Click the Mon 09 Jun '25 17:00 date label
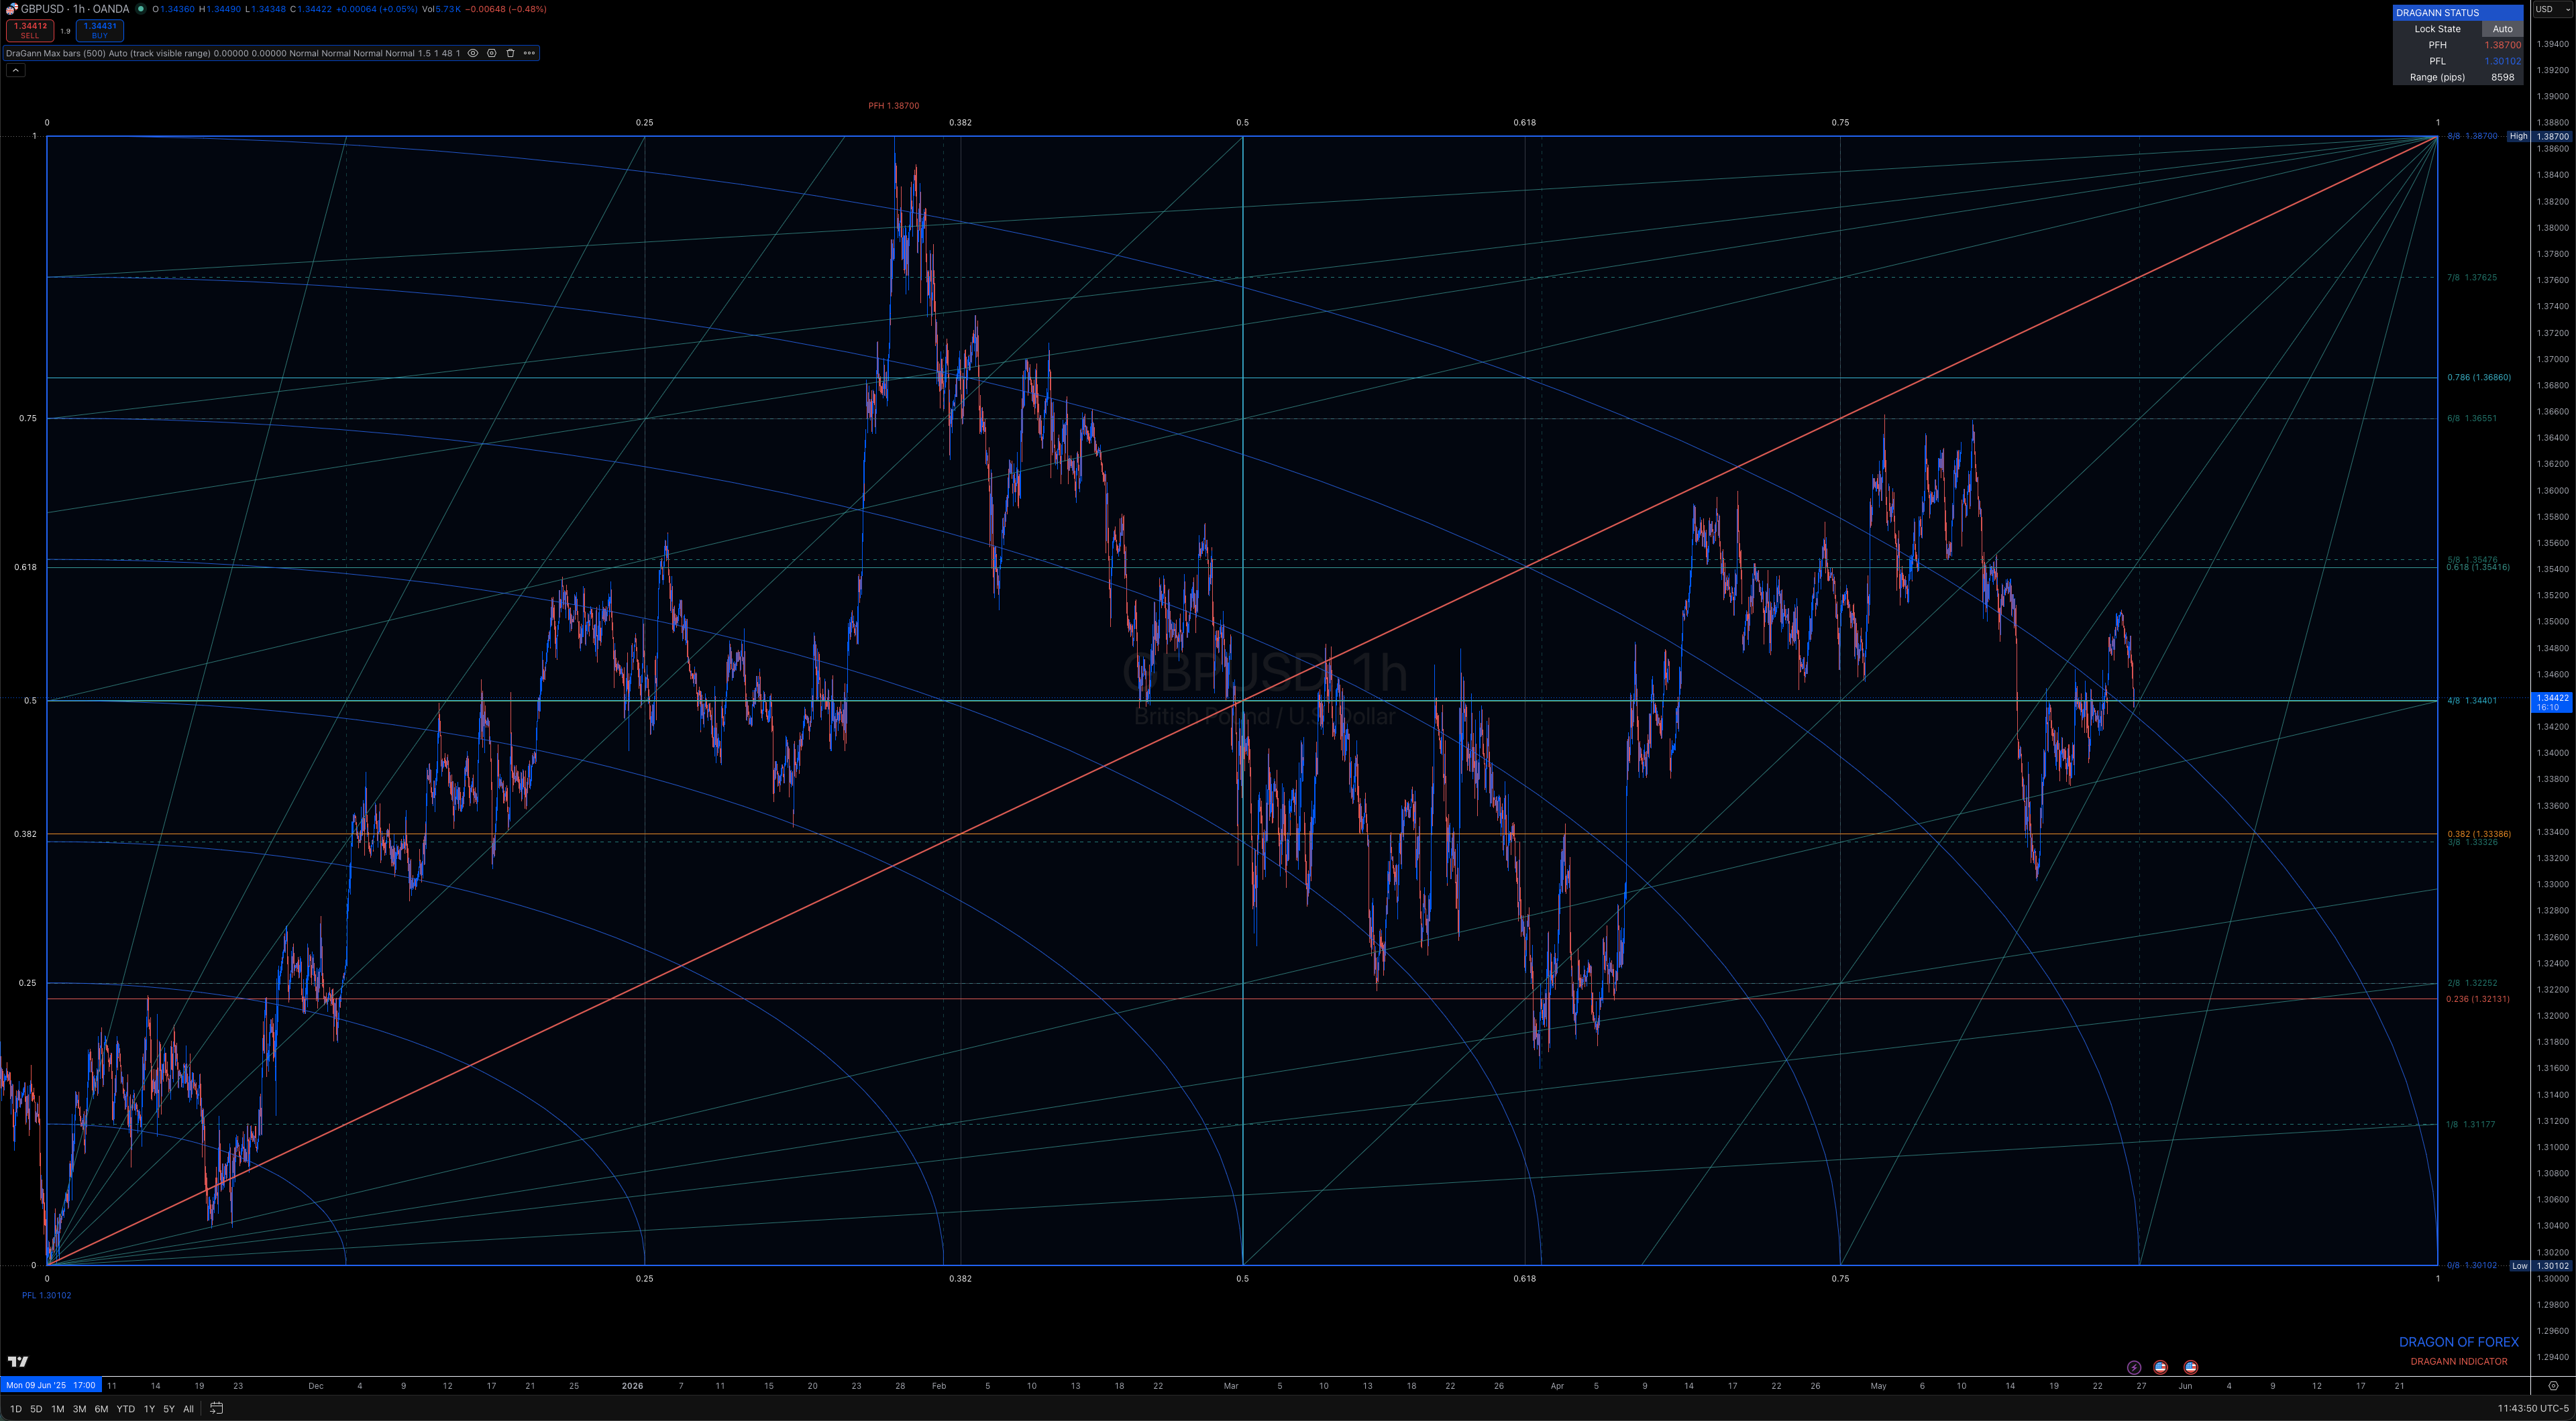Screen dimensions: 2576x1421 point(50,1386)
